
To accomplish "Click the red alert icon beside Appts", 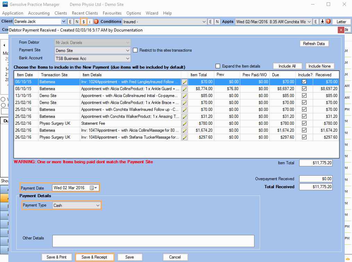I will pyautogui.click(x=328, y=21).
